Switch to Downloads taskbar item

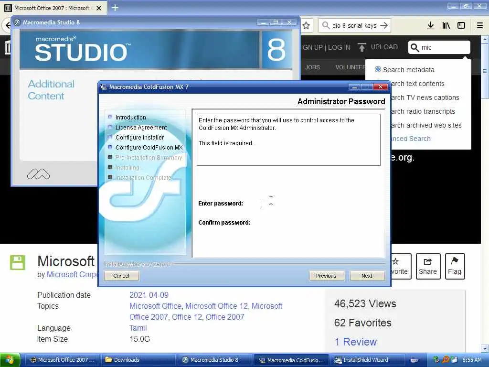coord(138,360)
